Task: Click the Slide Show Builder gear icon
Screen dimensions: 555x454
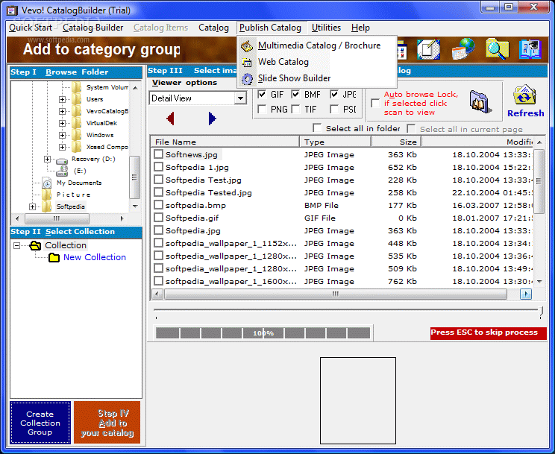Action: pos(247,78)
